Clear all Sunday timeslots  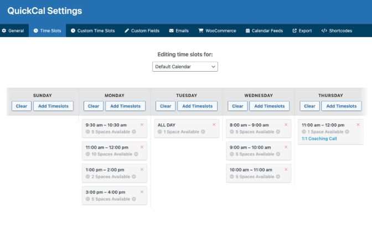22,106
